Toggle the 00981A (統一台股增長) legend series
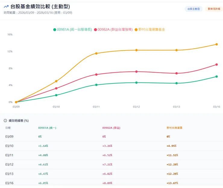This screenshot has height=188, width=223. point(73,29)
